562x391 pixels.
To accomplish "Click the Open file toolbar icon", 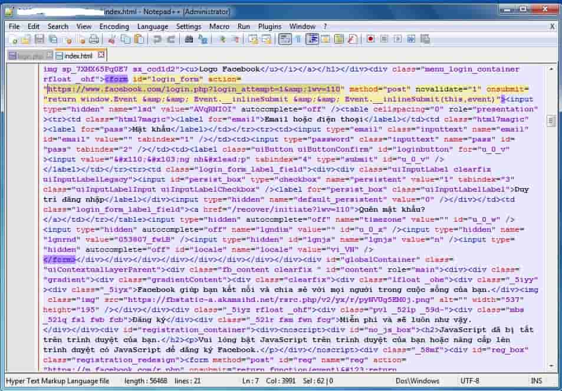I will (x=26, y=39).
